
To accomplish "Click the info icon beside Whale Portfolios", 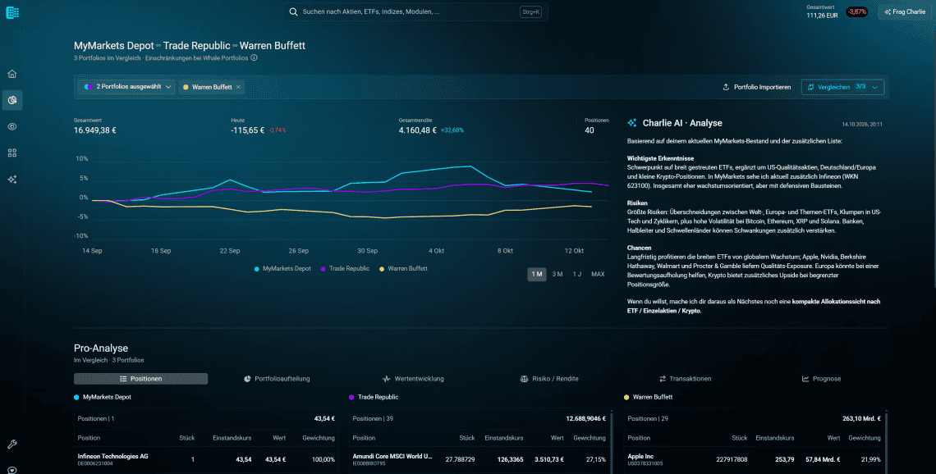I will pyautogui.click(x=254, y=58).
